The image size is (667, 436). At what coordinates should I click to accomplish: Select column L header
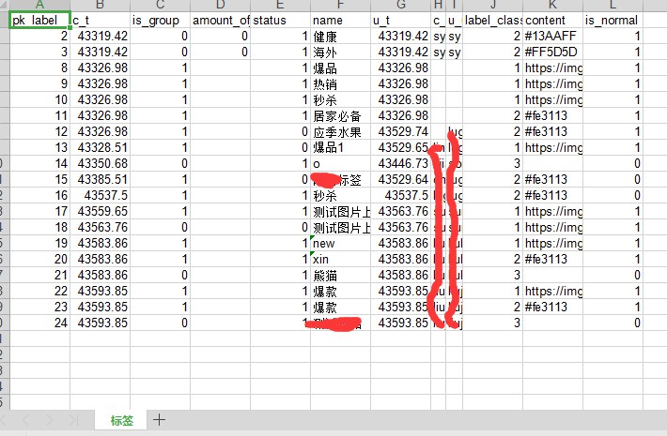click(613, 5)
